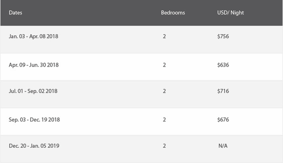Image resolution: width=283 pixels, height=163 pixels.
Task: Click bedroom count in the N/A row
Action: (164, 146)
